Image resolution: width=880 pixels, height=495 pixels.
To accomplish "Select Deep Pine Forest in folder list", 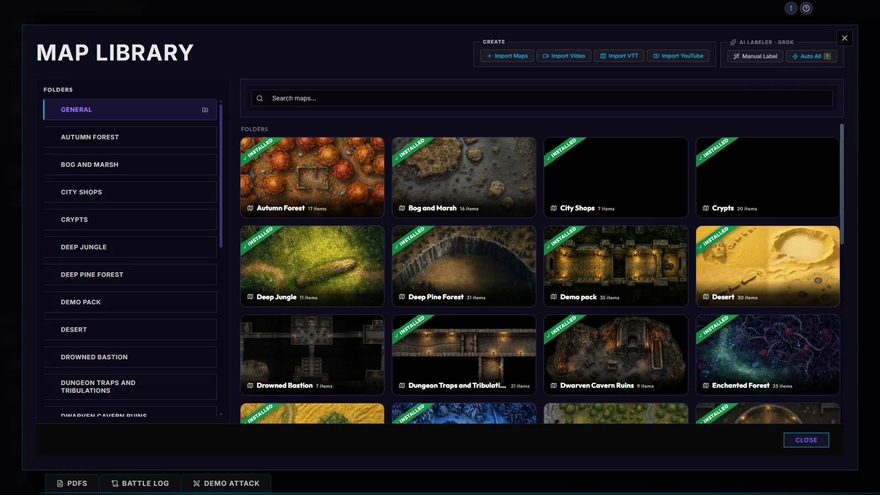I will (x=130, y=274).
